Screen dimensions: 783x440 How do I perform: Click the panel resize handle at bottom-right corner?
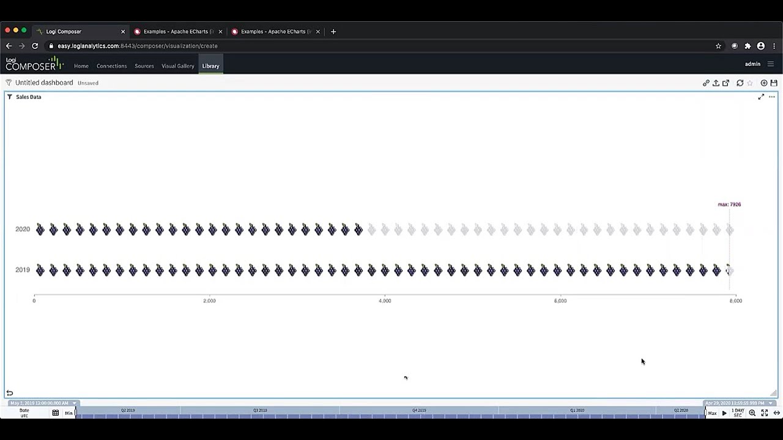pyautogui.click(x=773, y=393)
